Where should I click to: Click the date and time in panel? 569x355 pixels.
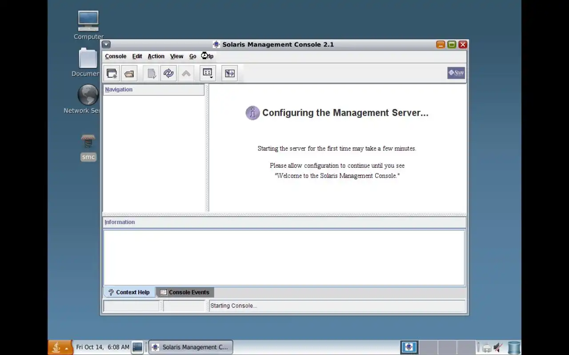point(103,347)
